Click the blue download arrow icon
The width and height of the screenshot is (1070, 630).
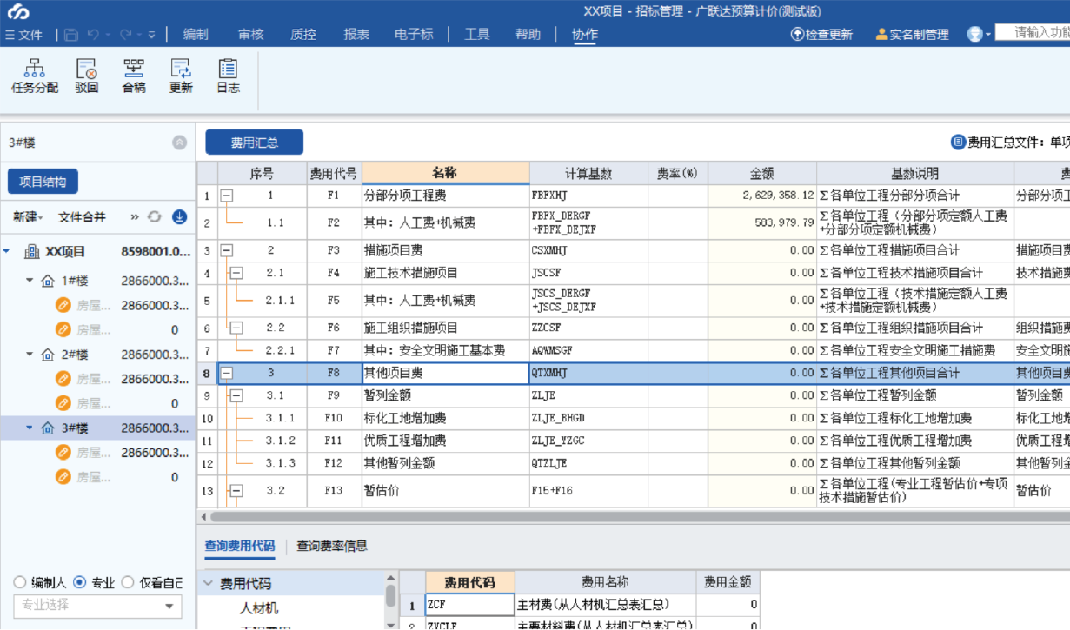[179, 217]
